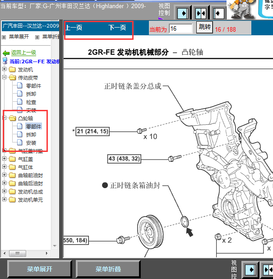Click the bottom 菜单展开 button
The image size is (273, 279).
39,269
